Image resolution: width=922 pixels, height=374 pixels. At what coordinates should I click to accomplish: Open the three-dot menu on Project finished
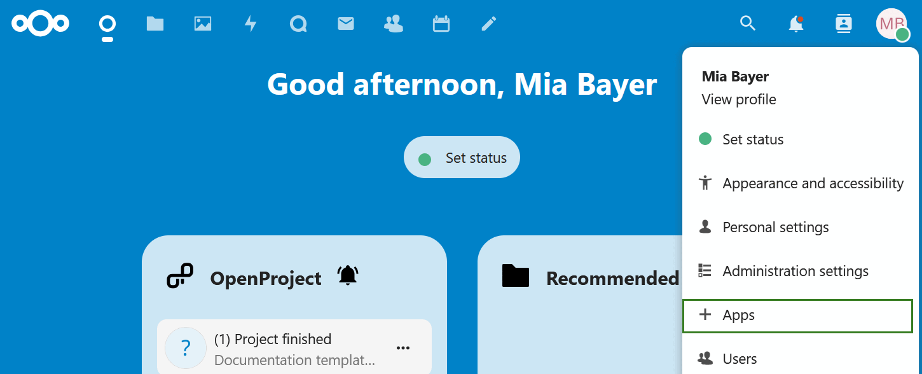click(403, 347)
